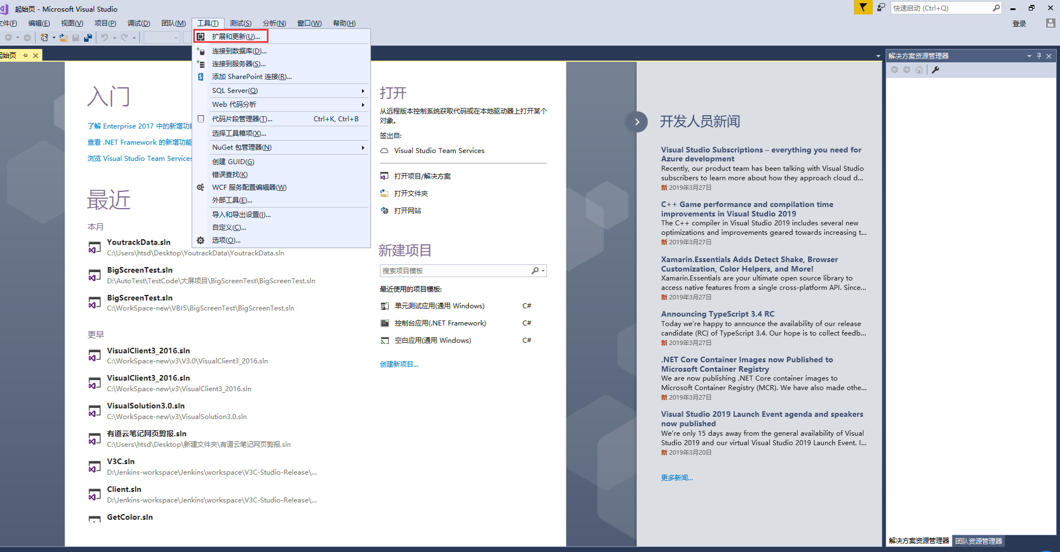Open the 扩展和更新 menu item
Viewport: 1060px width, 552px height.
[x=231, y=37]
